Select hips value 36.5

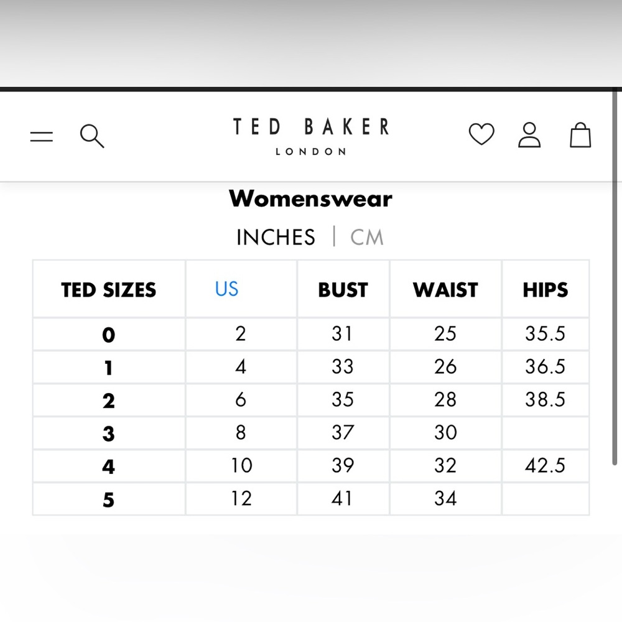click(545, 366)
